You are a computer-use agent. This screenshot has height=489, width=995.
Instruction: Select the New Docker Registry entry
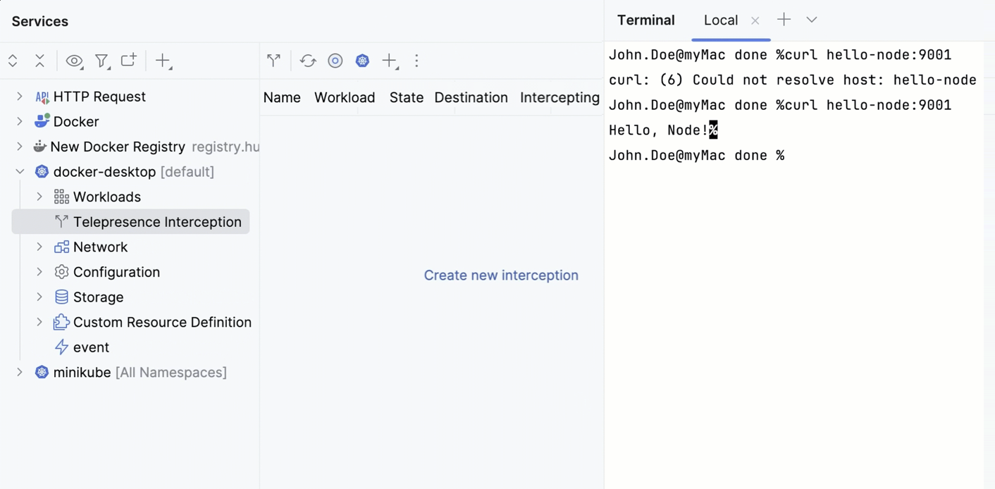(117, 147)
